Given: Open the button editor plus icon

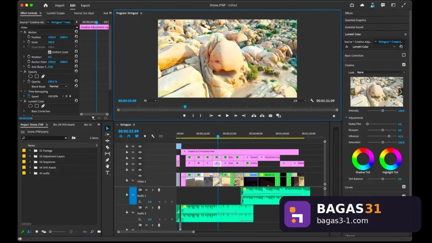Looking at the screenshot, I should [x=334, y=116].
